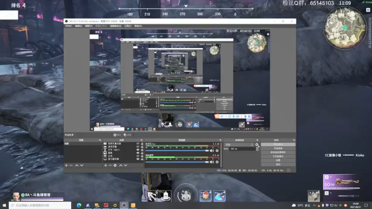Open the orange app on the taskbar
Image resolution: width=372 pixels, height=209 pixels.
pos(133,205)
